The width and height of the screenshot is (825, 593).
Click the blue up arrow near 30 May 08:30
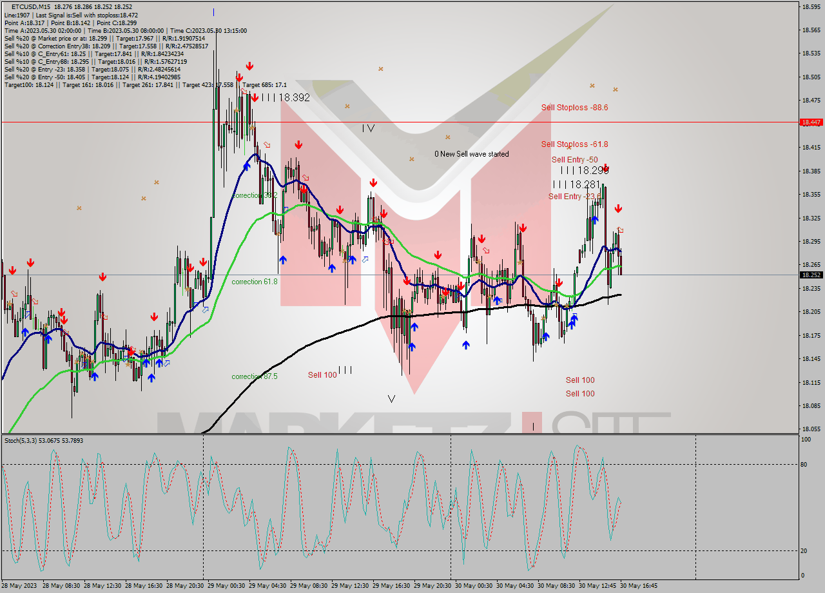click(x=572, y=322)
